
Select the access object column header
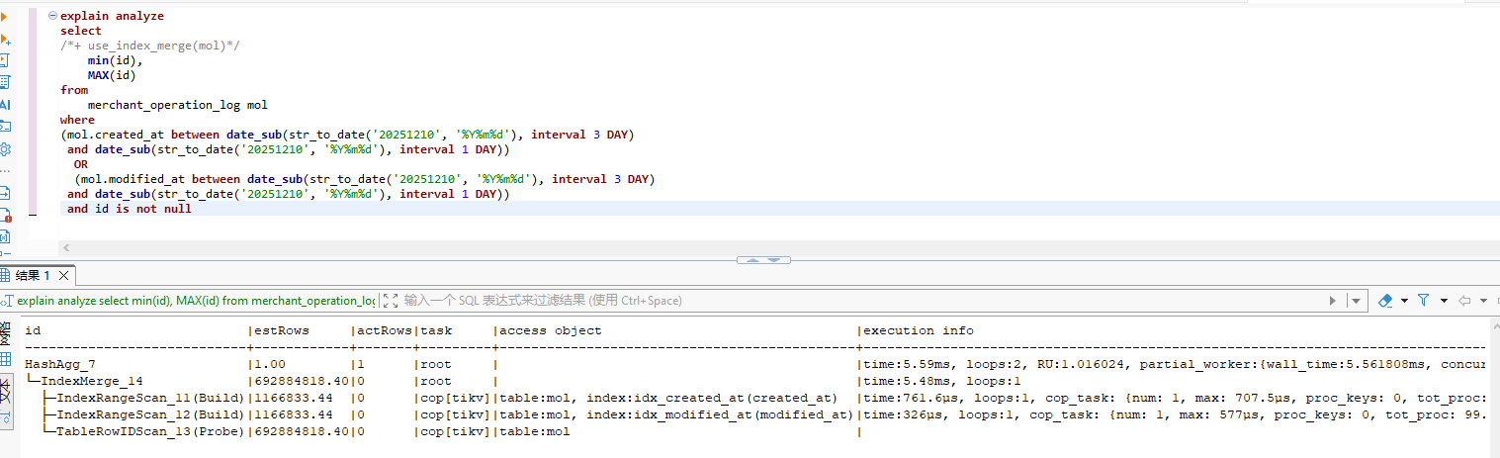tap(551, 330)
